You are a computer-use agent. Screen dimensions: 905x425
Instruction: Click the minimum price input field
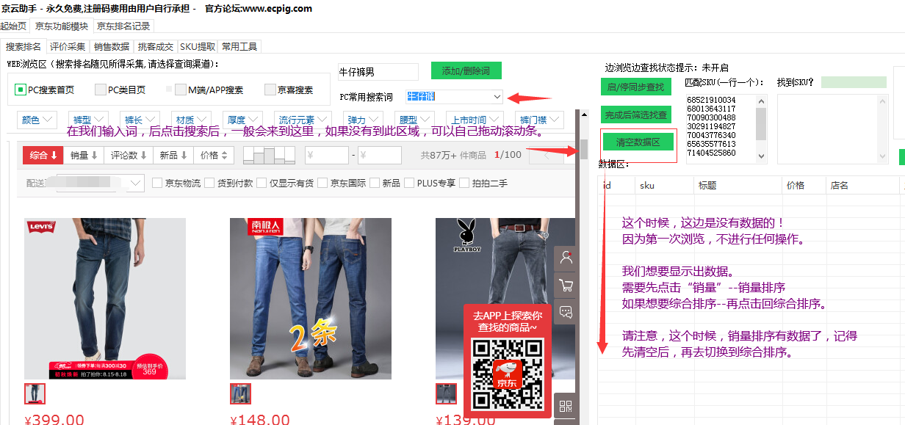(327, 155)
